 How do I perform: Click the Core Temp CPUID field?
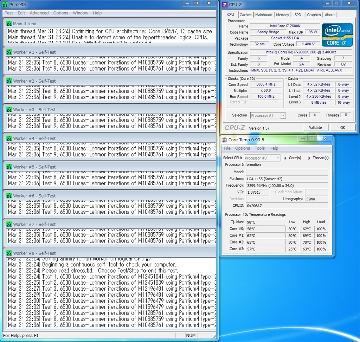click(287, 206)
